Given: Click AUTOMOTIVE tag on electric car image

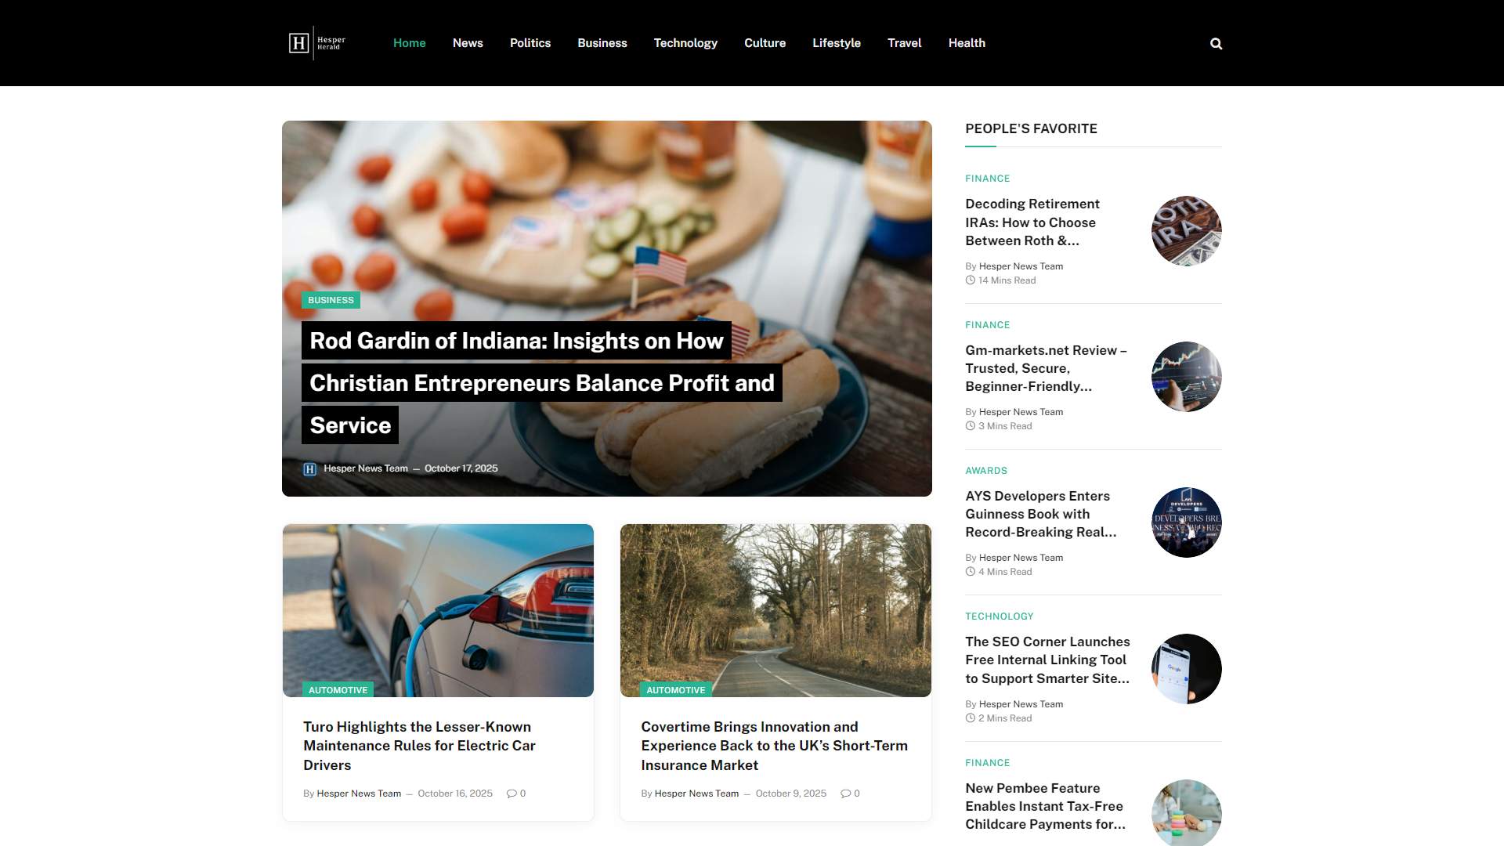Looking at the screenshot, I should click(x=338, y=690).
